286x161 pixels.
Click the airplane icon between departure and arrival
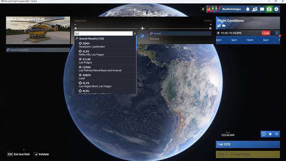point(143,29)
